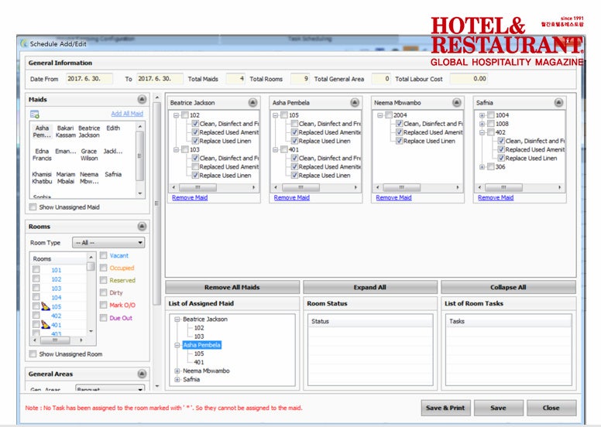Check Replaced Used Amenities under room 103
The width and height of the screenshot is (601, 427).
click(x=195, y=166)
